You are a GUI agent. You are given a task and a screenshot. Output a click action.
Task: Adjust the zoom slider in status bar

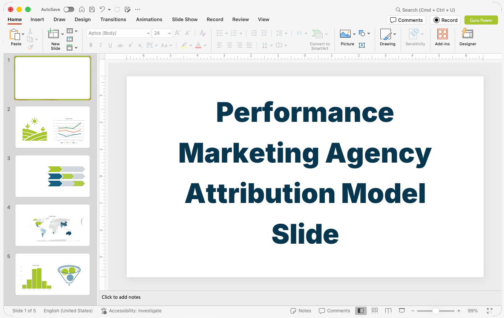point(435,311)
